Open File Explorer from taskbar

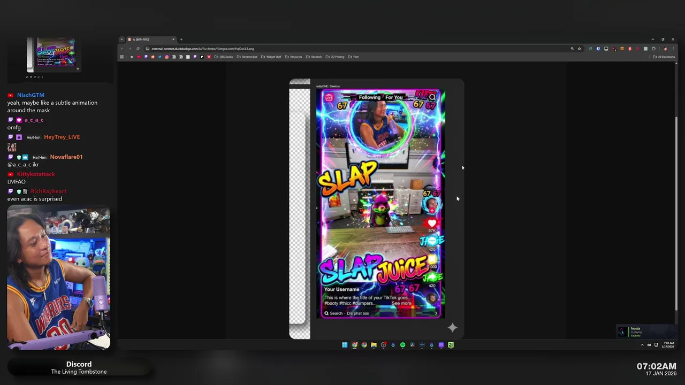coord(374,345)
